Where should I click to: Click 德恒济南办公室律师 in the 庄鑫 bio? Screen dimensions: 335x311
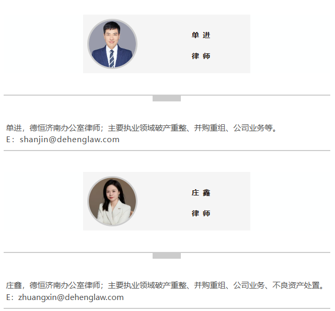click(65, 285)
